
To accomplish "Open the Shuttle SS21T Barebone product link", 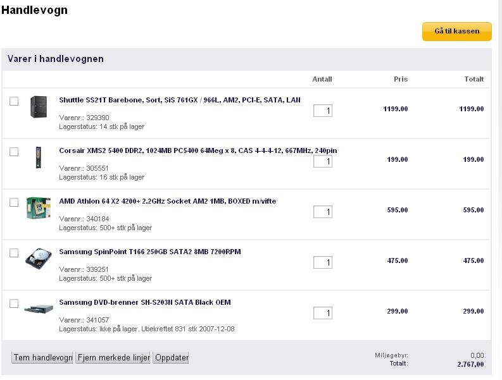I will pyautogui.click(x=180, y=100).
